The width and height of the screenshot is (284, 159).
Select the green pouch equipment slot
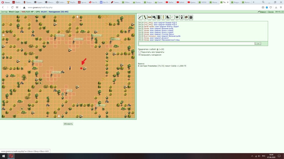pos(177,17)
